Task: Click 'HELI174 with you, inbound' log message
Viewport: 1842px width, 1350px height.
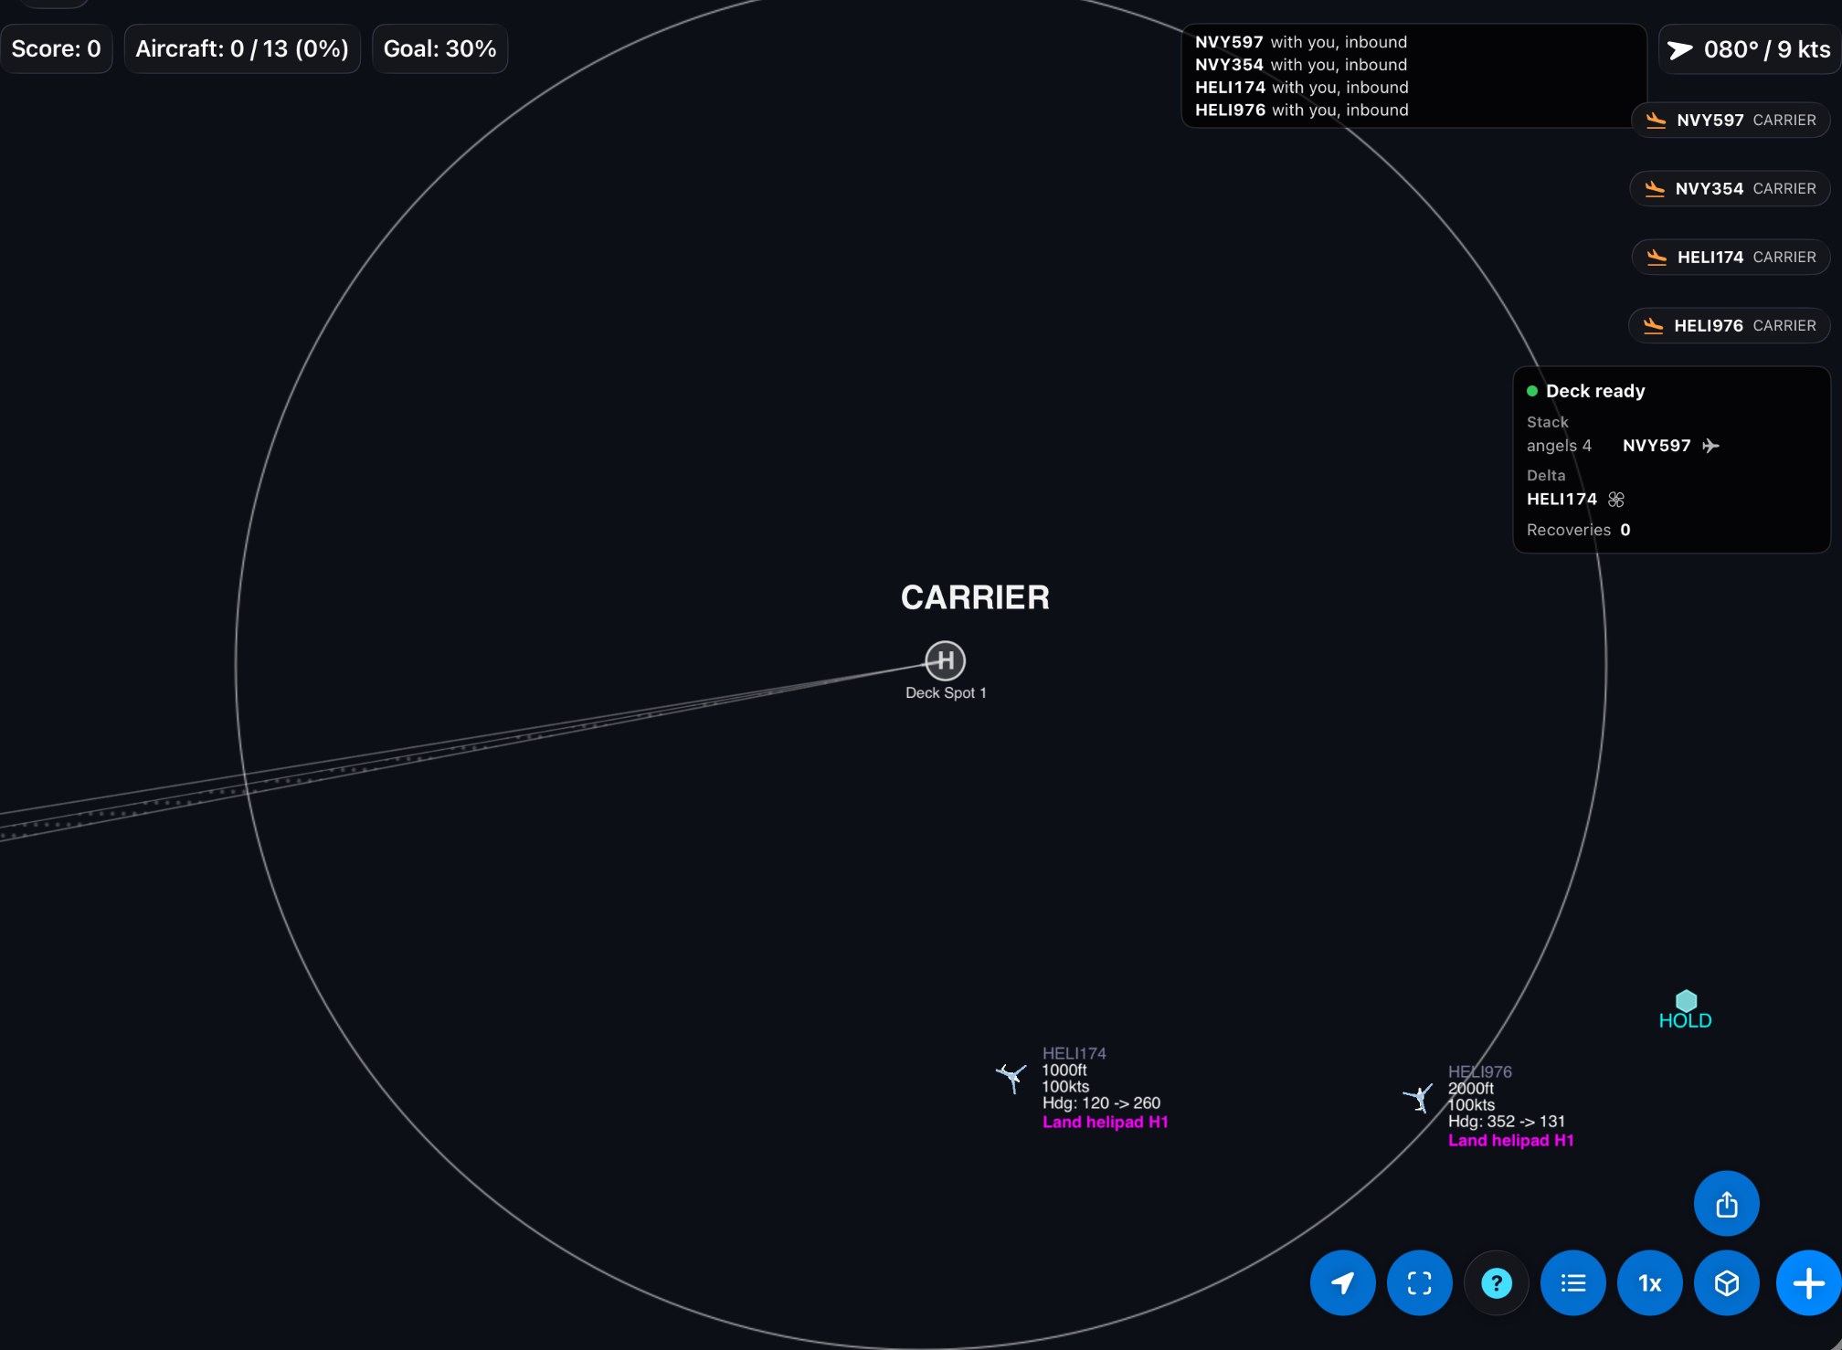Action: pyautogui.click(x=1302, y=88)
